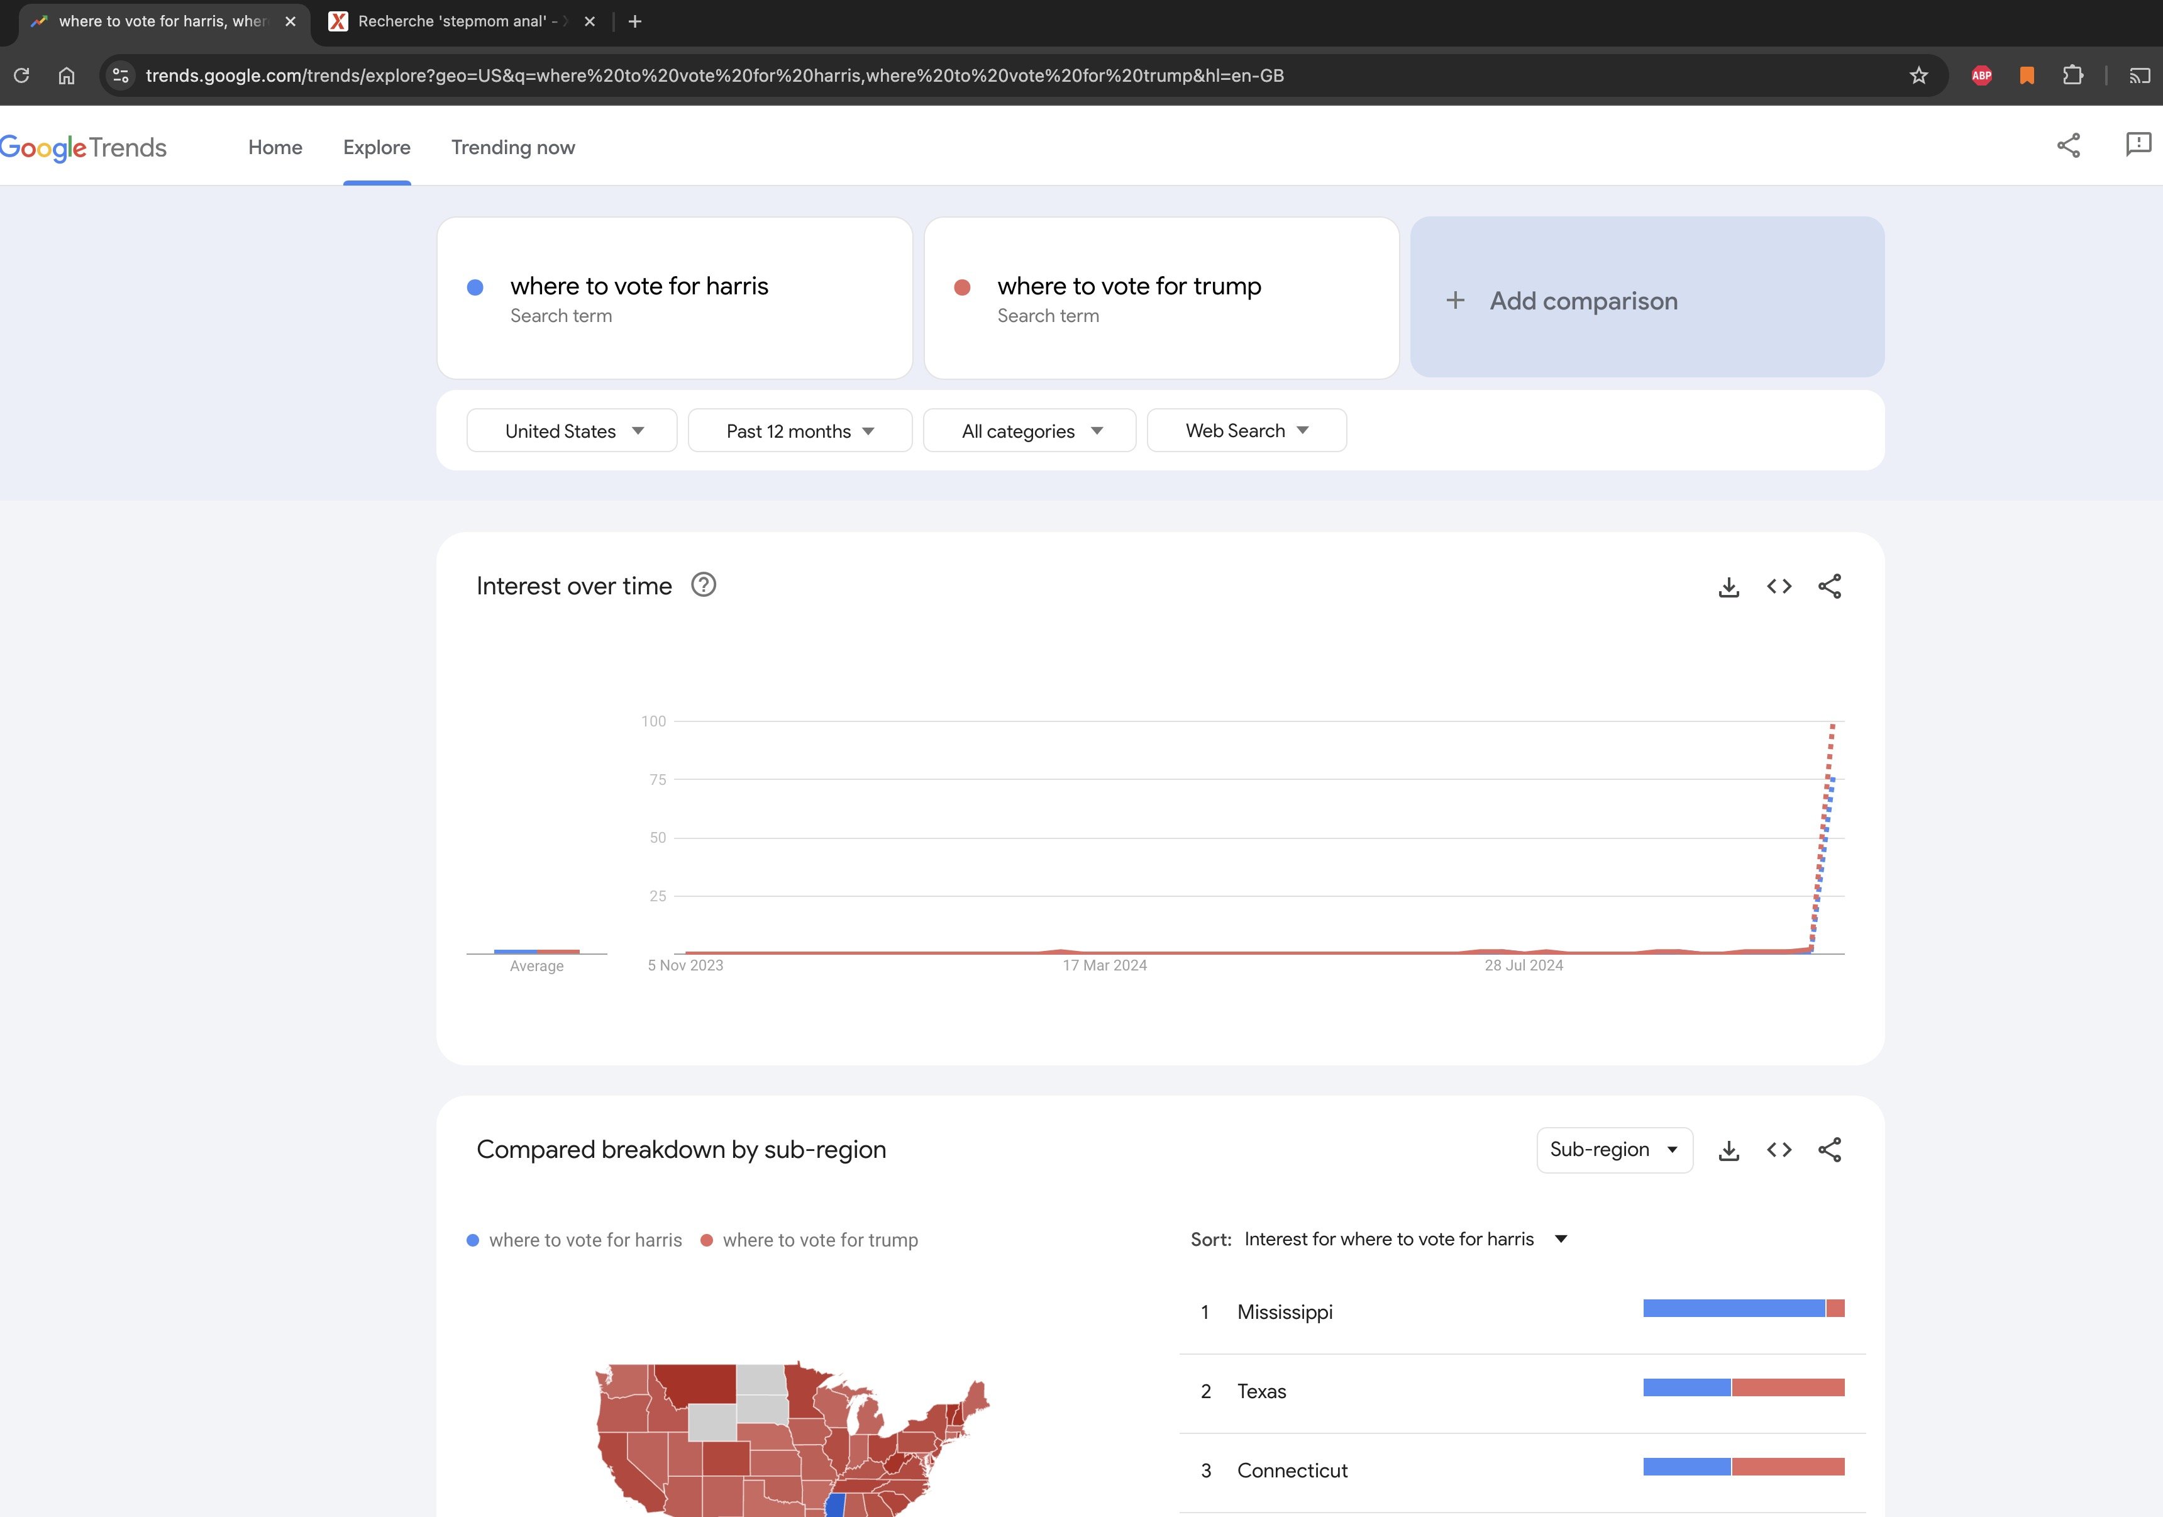Screen dimensions: 2163x1517
Task: Open the All categories dropdown
Action: (x=1030, y=431)
